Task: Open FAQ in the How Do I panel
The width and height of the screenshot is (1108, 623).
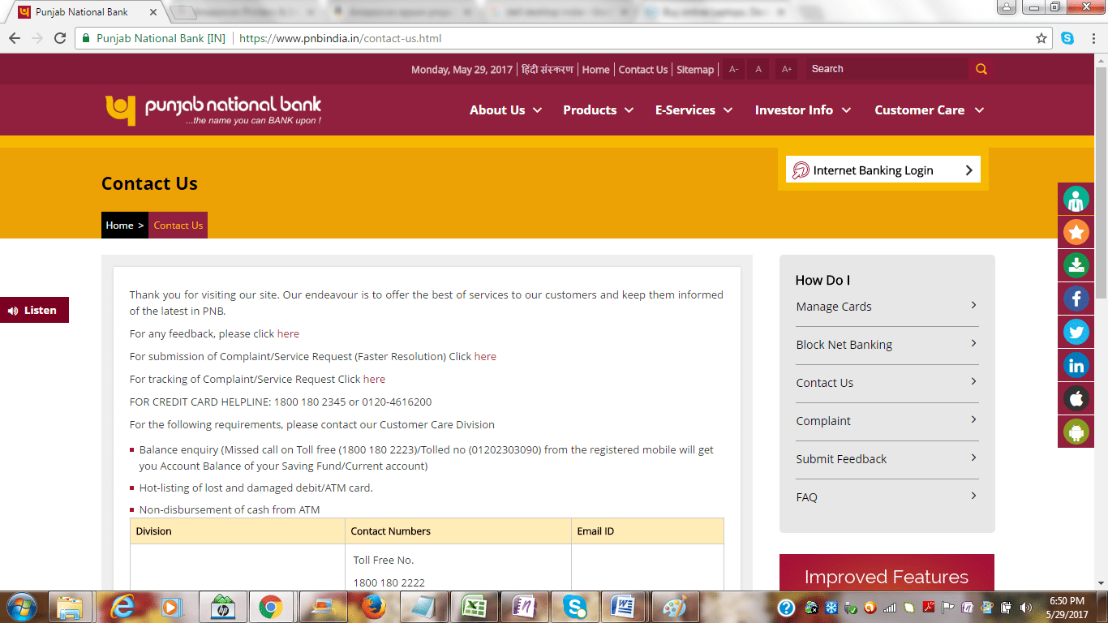Action: pos(887,497)
